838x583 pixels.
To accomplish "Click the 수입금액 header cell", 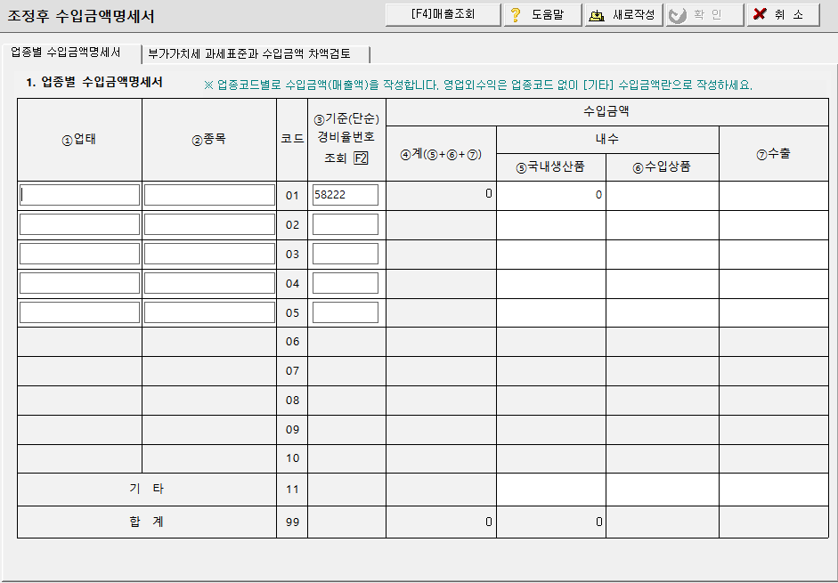I will click(x=607, y=111).
